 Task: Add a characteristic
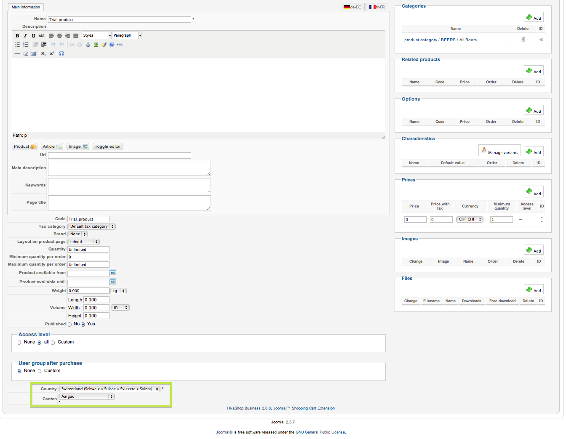click(534, 152)
